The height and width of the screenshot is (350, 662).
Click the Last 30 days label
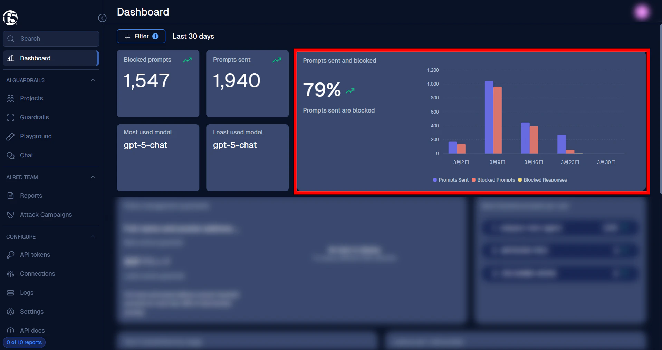click(x=193, y=36)
